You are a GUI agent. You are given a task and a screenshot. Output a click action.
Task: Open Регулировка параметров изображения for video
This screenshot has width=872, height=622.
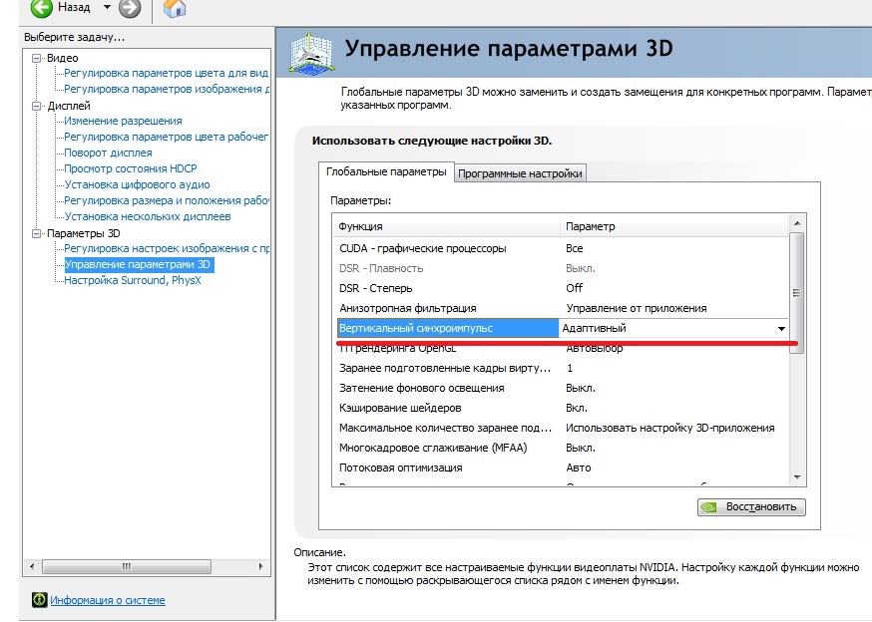point(167,89)
